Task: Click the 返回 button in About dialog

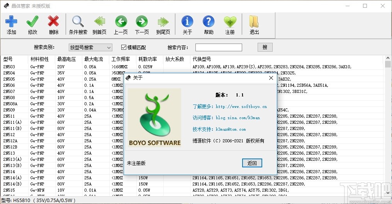Action: [252, 163]
